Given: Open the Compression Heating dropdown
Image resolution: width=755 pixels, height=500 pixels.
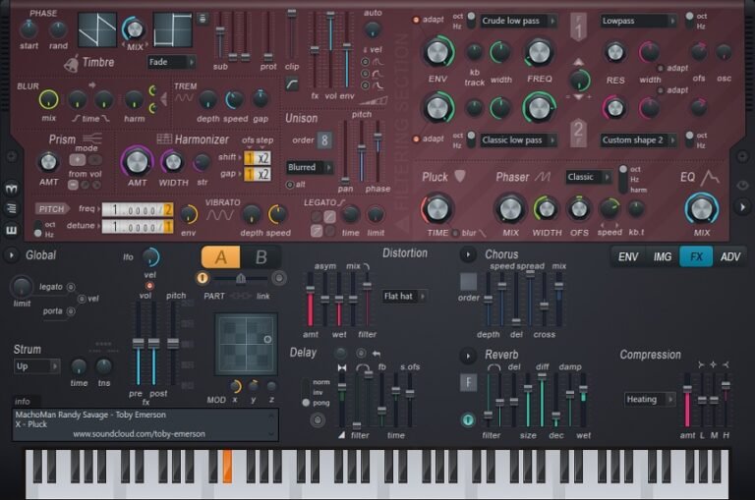Looking at the screenshot, I should [x=650, y=400].
